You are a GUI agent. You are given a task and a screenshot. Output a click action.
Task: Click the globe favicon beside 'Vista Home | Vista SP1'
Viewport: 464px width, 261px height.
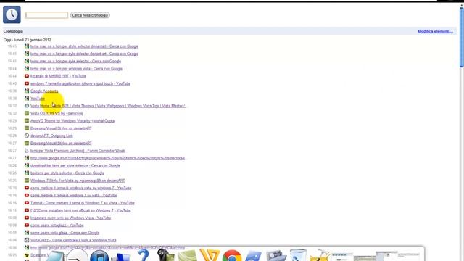tap(27, 106)
